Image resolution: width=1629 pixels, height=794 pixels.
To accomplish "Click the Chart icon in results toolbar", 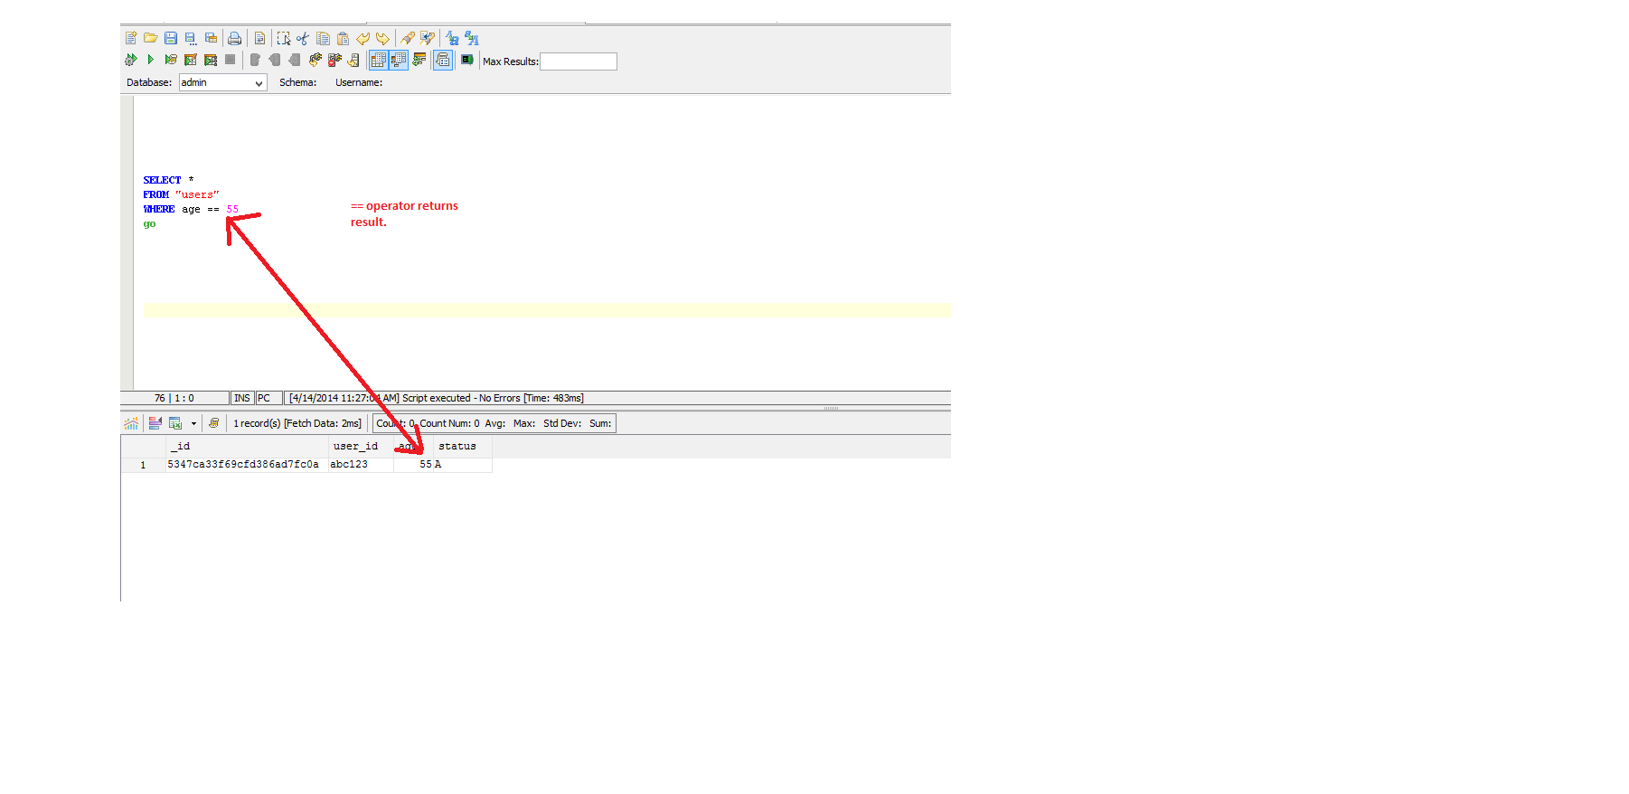I will coord(131,423).
